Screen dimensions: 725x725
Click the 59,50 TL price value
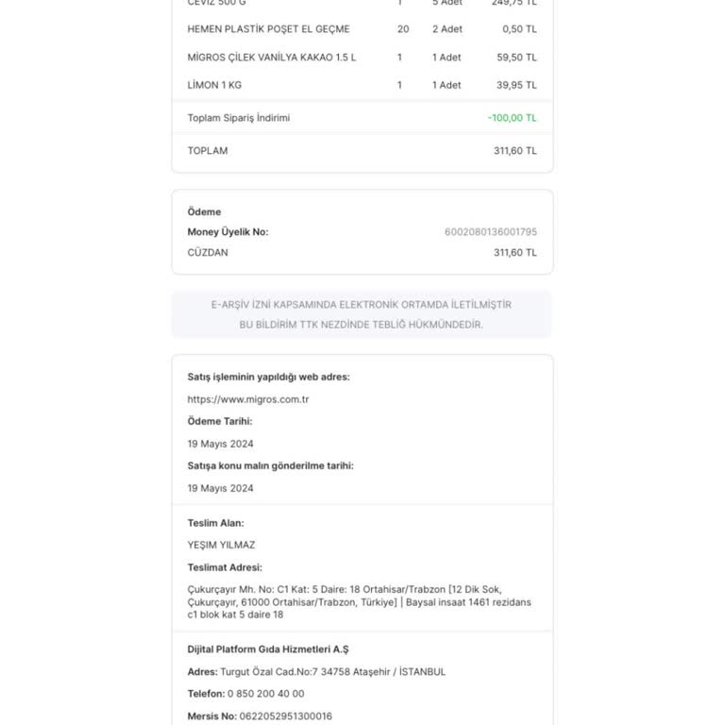pyautogui.click(x=516, y=58)
